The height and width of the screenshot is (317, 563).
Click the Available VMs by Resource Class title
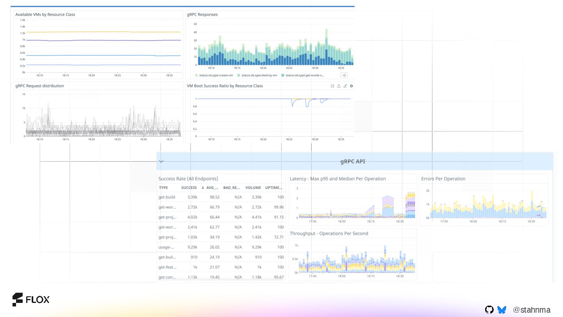pos(45,14)
